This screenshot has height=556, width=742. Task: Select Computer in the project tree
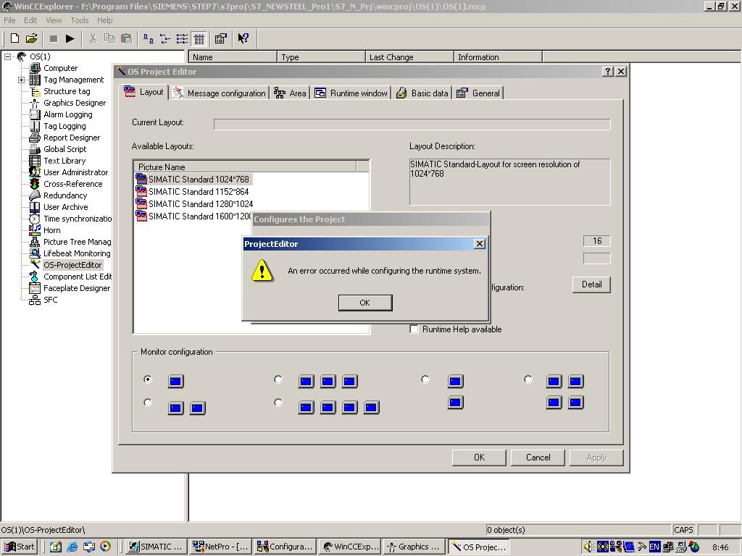(60, 68)
